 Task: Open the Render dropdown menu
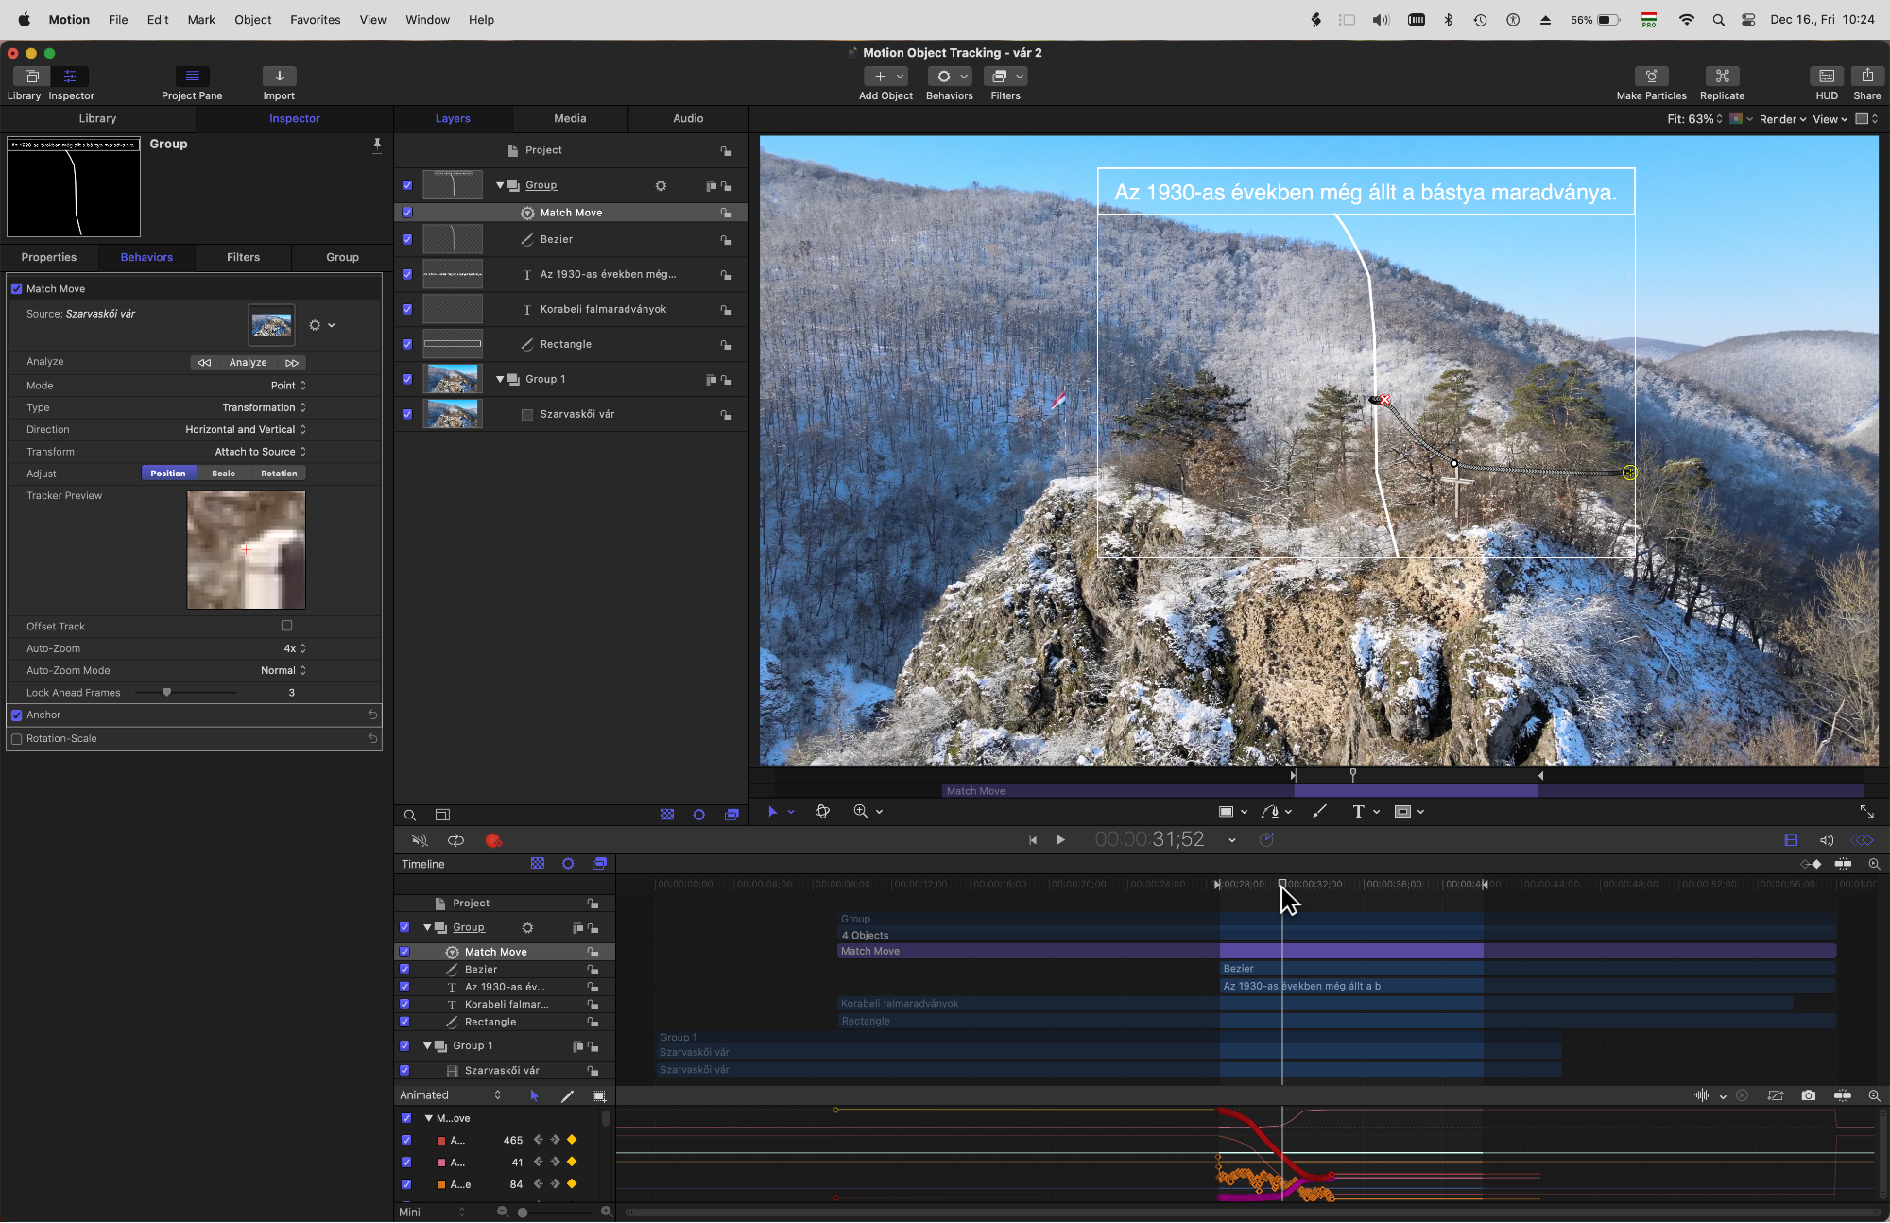1782,120
